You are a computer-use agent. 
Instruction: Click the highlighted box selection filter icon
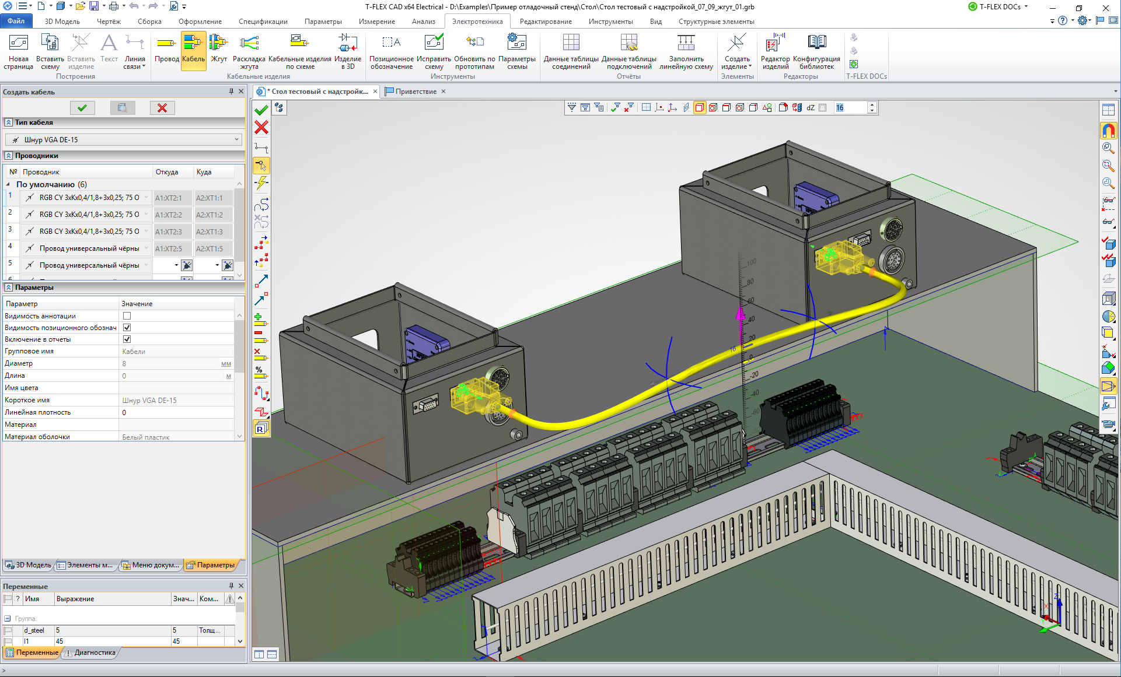pyautogui.click(x=699, y=107)
